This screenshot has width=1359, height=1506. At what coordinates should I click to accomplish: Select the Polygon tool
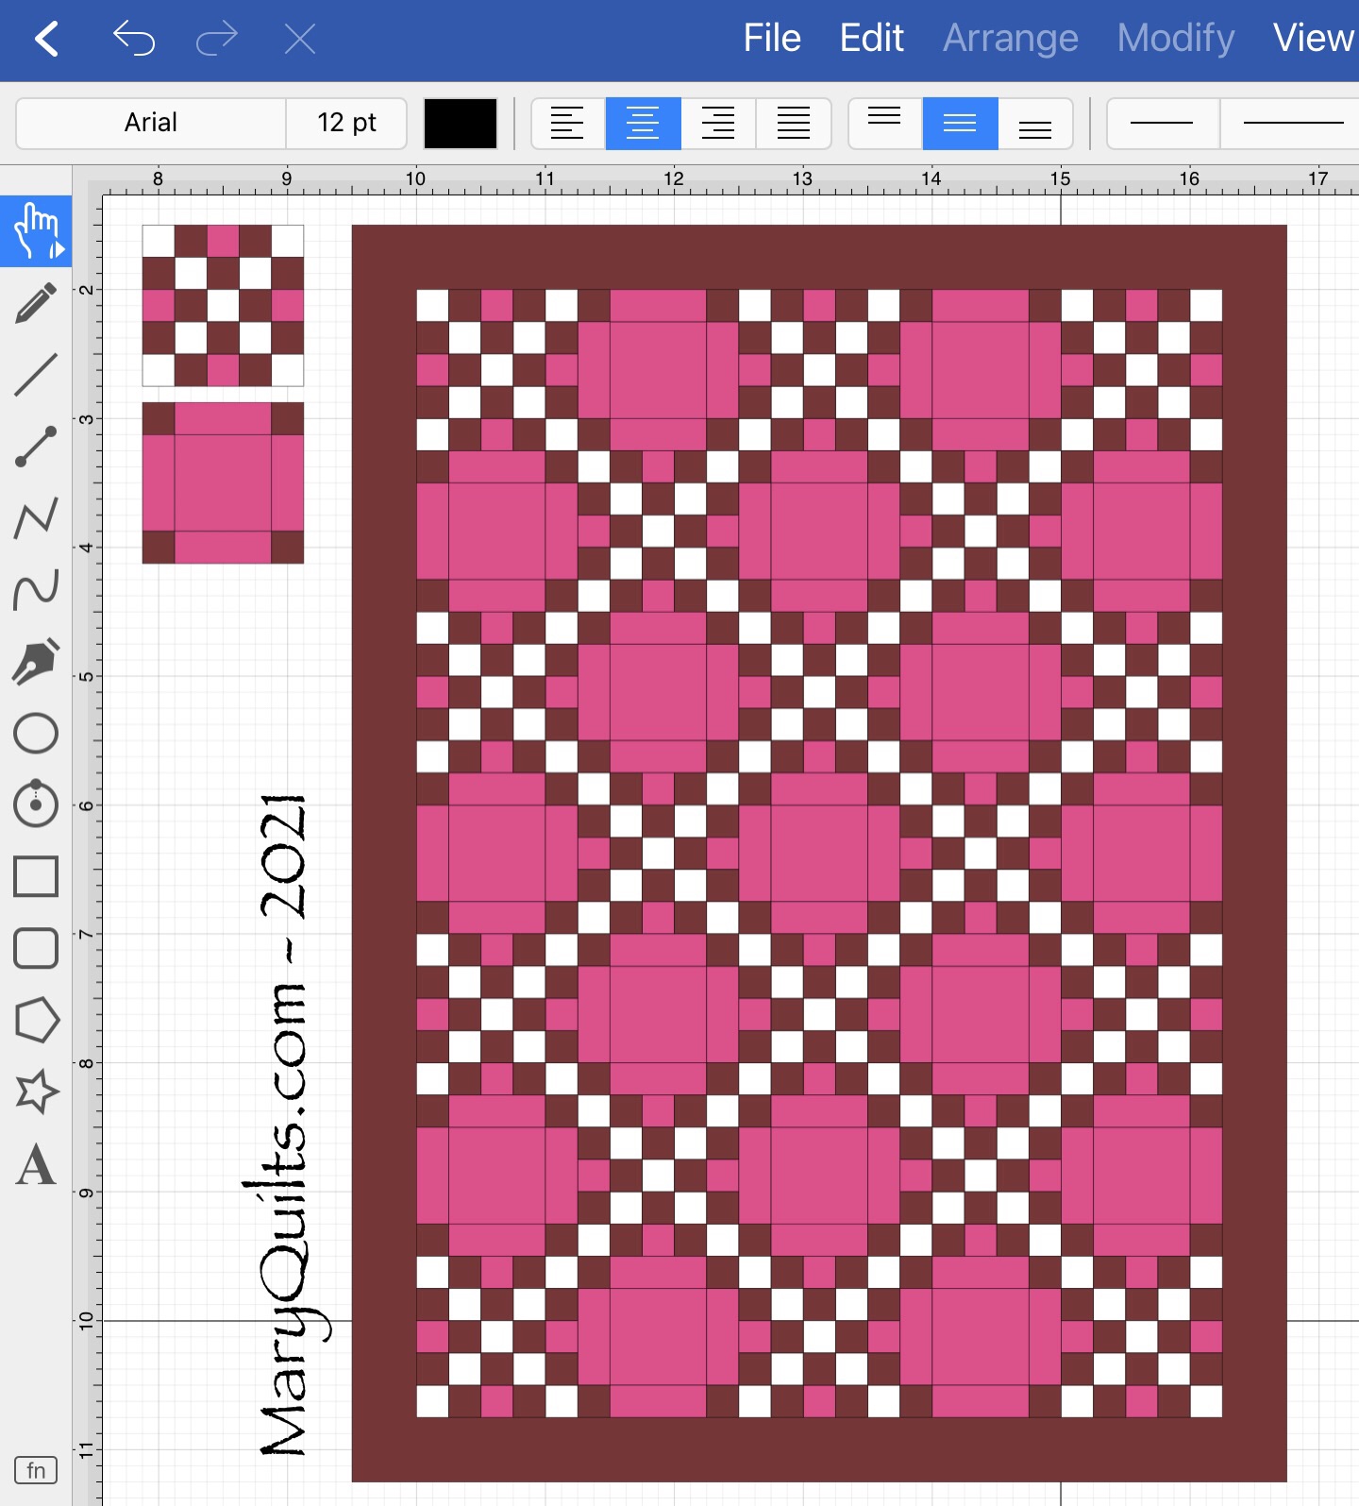(36, 1020)
